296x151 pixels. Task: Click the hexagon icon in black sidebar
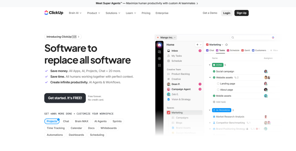pos(159,58)
